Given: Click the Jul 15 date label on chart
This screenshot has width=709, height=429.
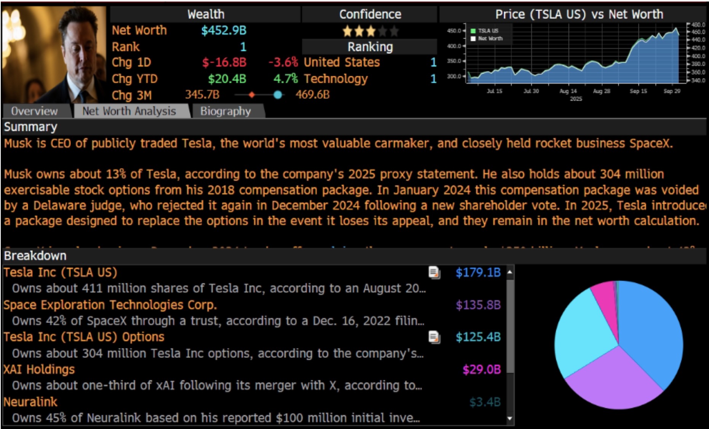Looking at the screenshot, I should (494, 91).
